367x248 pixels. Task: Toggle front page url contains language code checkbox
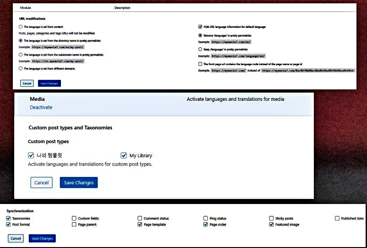click(x=200, y=64)
